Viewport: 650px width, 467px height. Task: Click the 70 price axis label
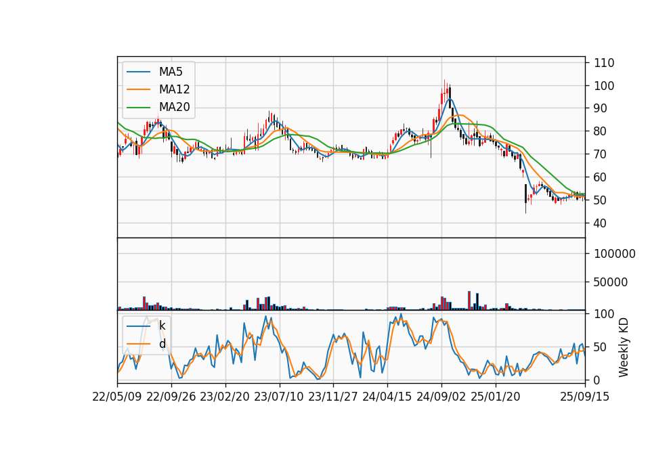[601, 154]
